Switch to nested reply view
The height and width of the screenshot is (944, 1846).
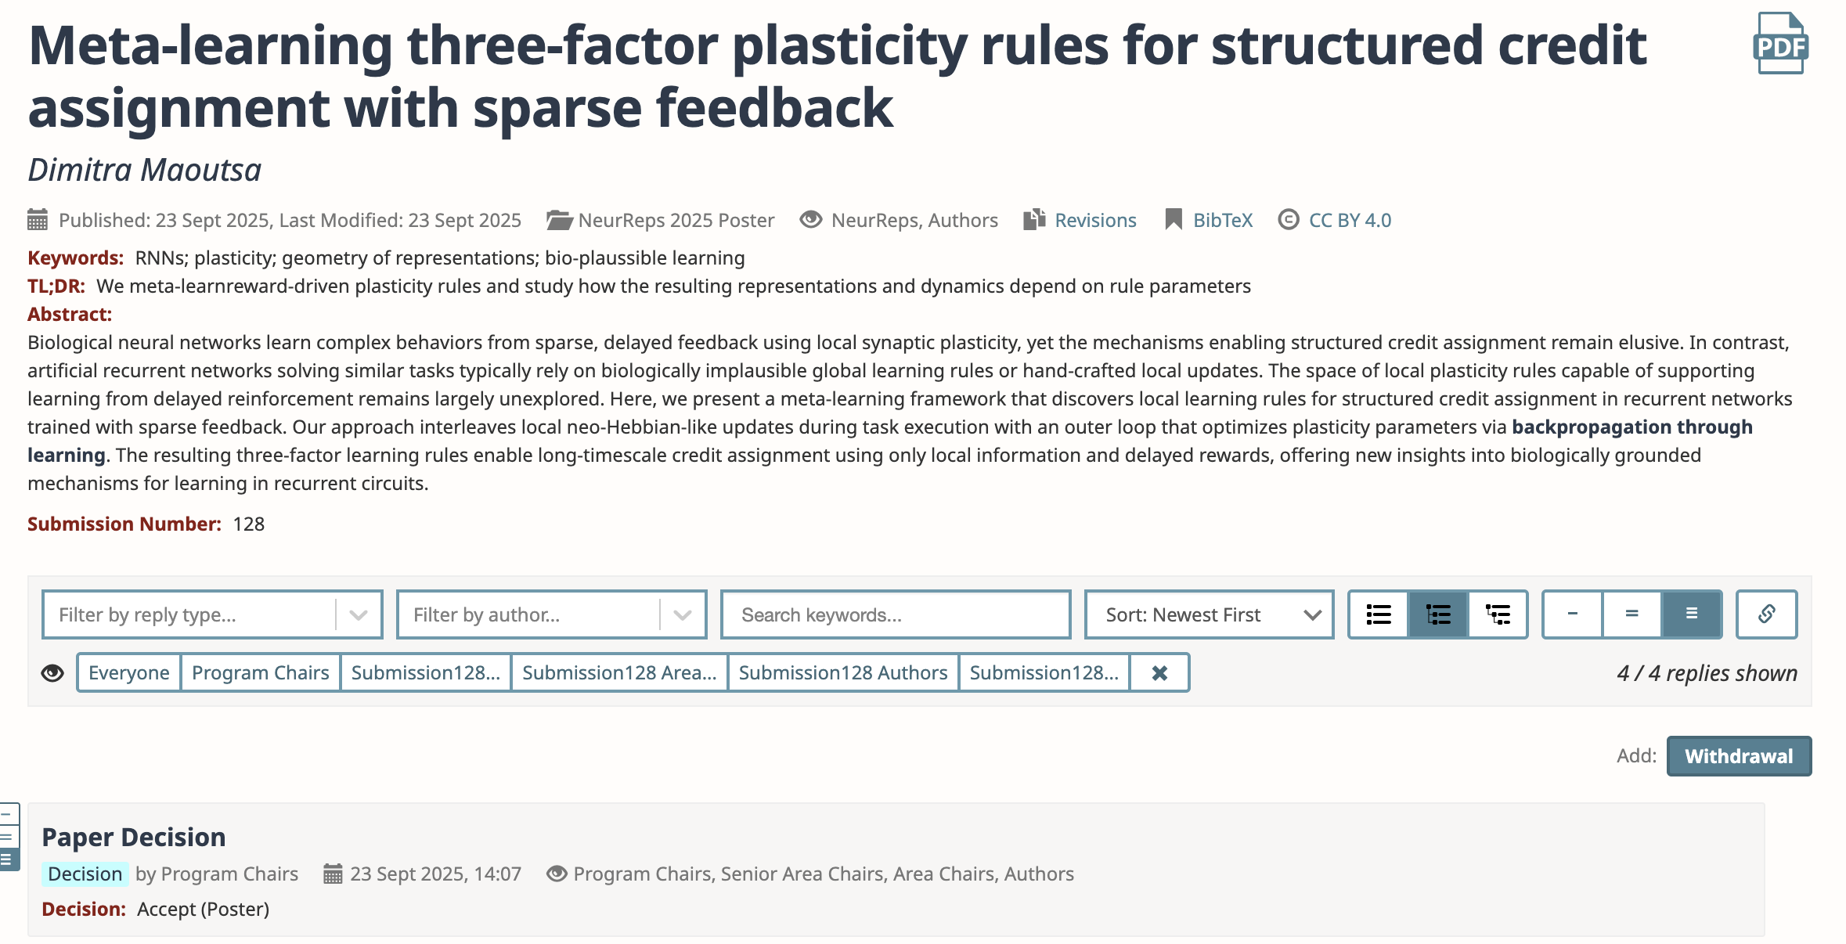pyautogui.click(x=1498, y=614)
